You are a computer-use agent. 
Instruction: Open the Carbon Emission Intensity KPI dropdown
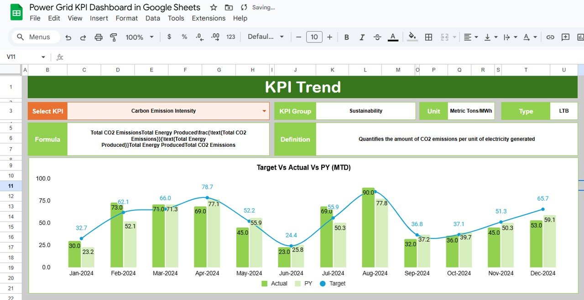coord(264,111)
